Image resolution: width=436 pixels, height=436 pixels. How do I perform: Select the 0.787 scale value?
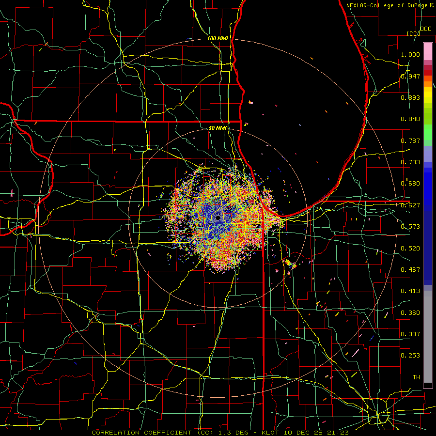point(410,140)
